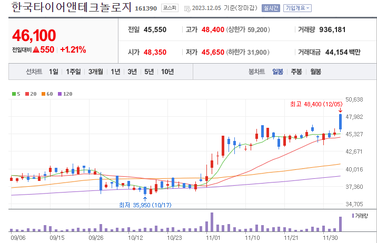The image size is (377, 243).
Task: Select the 5년 line chart tab
Action: coord(149,72)
